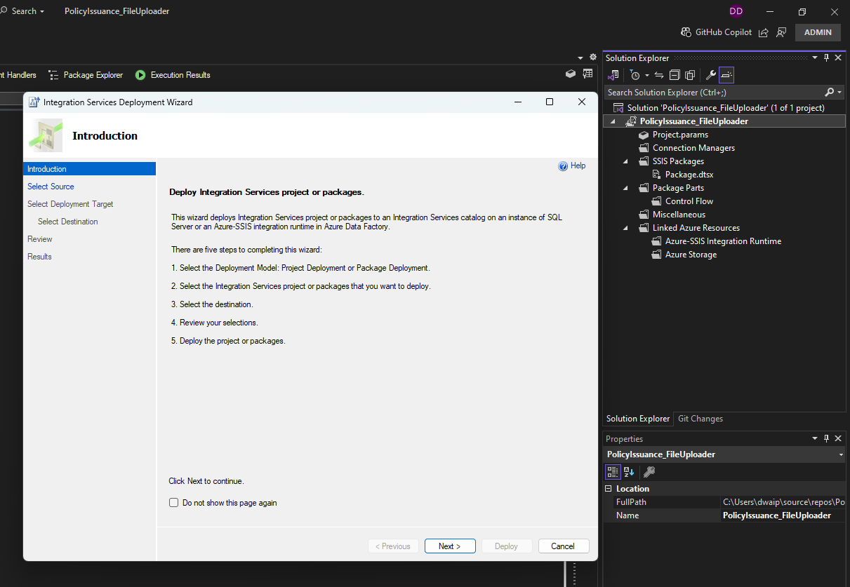This screenshot has height=587, width=850.
Task: Open the Event Handlers designer tab
Action: pos(18,75)
